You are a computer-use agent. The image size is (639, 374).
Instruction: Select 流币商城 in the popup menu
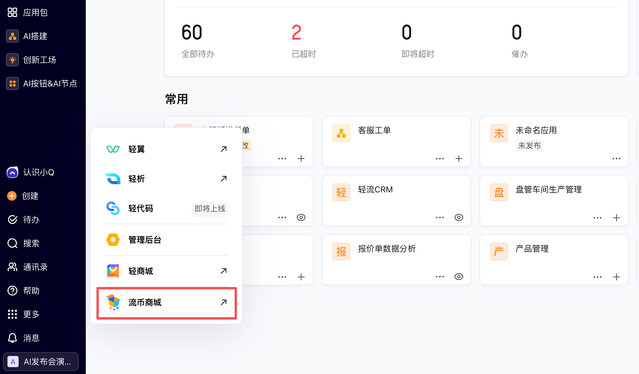pyautogui.click(x=167, y=303)
